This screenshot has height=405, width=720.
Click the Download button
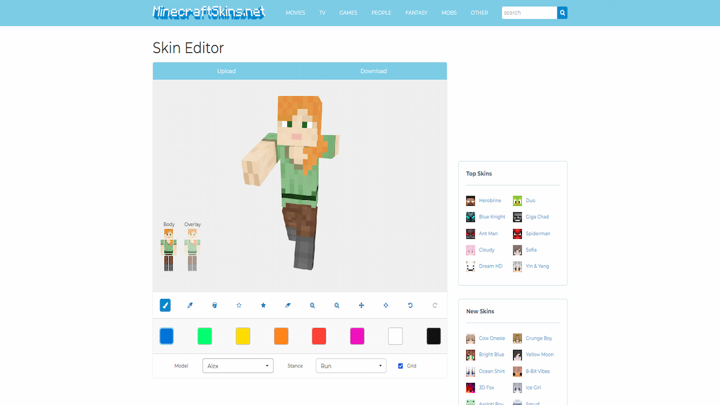click(373, 71)
